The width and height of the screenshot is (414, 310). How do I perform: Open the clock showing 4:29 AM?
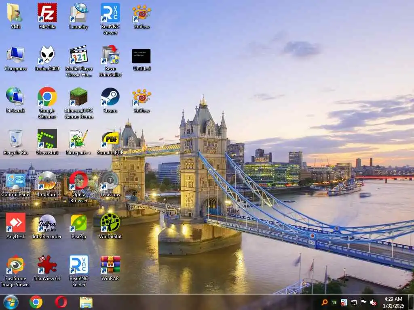click(393, 302)
